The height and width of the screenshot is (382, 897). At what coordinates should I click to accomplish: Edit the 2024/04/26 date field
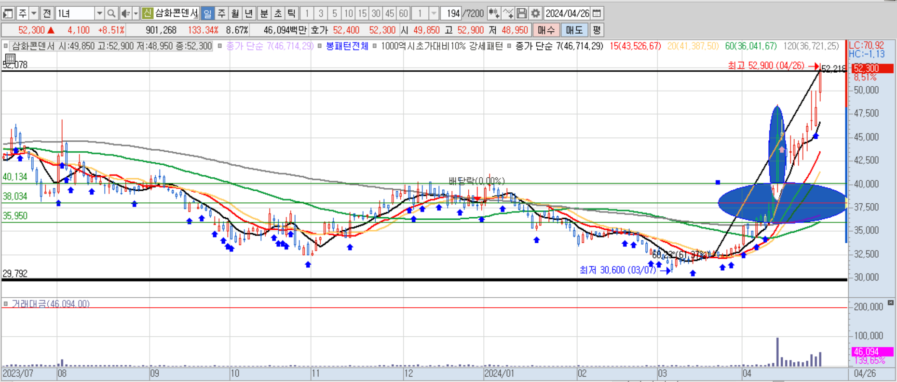(568, 13)
